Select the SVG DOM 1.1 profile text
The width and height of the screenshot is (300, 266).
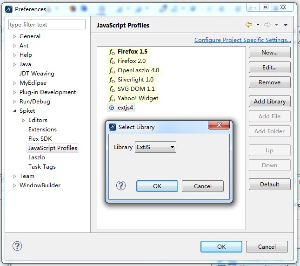click(x=136, y=89)
